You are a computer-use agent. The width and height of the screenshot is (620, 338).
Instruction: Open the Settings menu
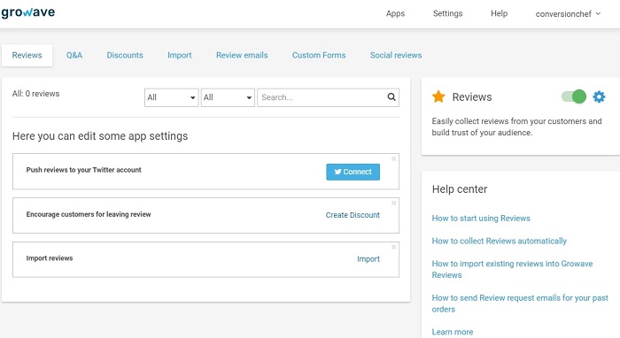(x=447, y=13)
